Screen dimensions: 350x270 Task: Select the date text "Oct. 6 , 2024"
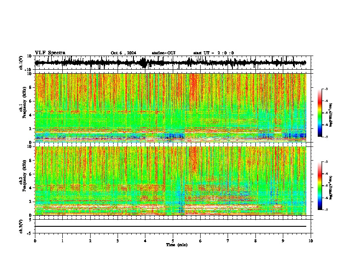point(123,53)
